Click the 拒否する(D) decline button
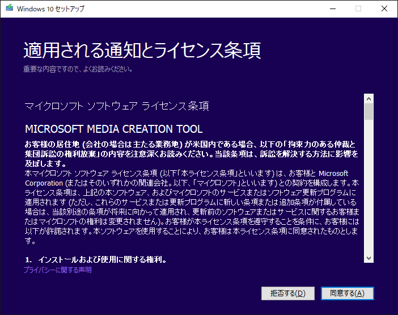This screenshot has width=398, height=315. tap(288, 293)
